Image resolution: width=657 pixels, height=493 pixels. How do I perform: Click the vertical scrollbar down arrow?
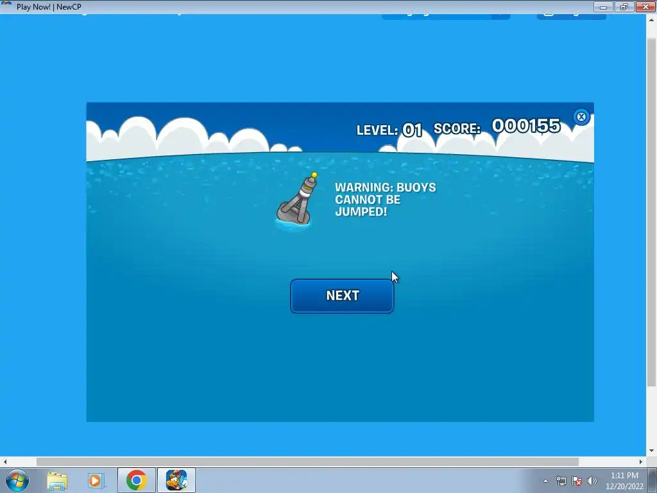tap(651, 451)
